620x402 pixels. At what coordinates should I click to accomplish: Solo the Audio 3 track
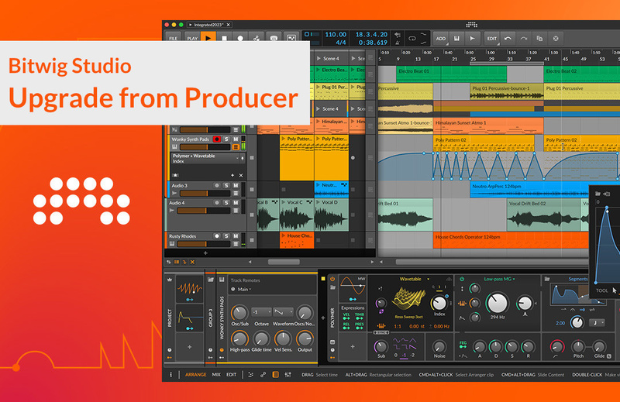click(226, 185)
